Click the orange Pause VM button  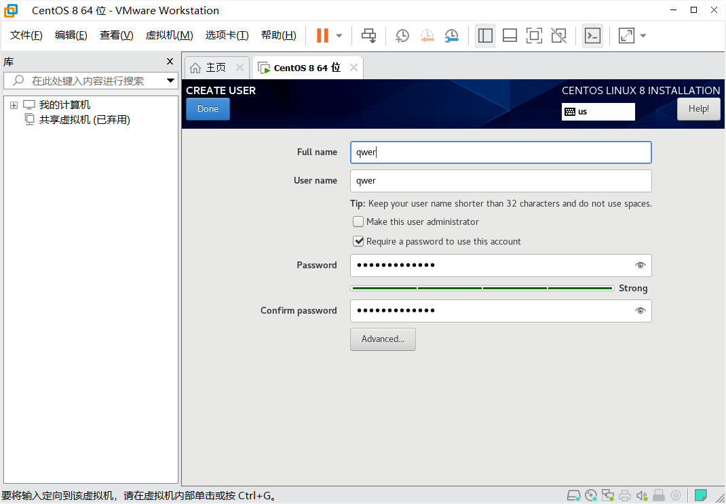tap(322, 36)
